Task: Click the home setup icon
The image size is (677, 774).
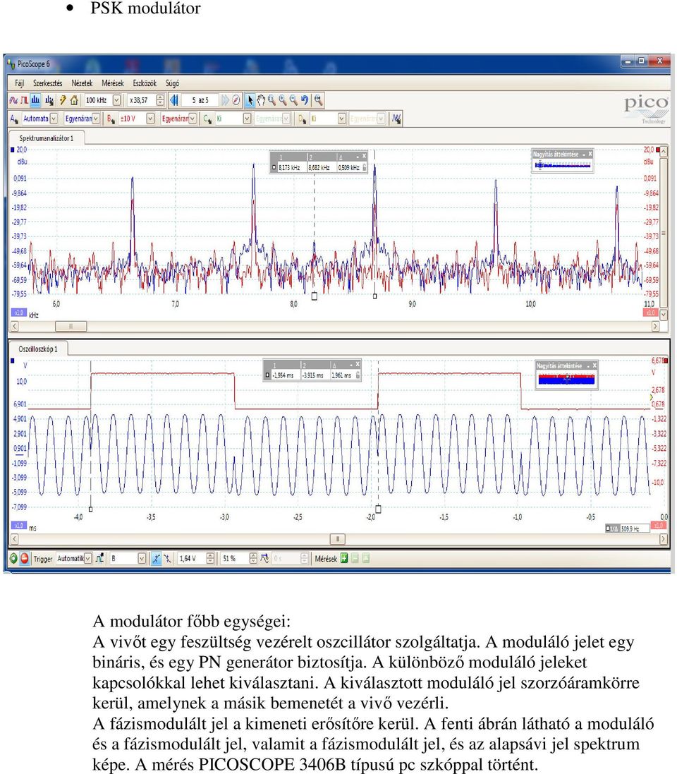Action: click(x=74, y=100)
